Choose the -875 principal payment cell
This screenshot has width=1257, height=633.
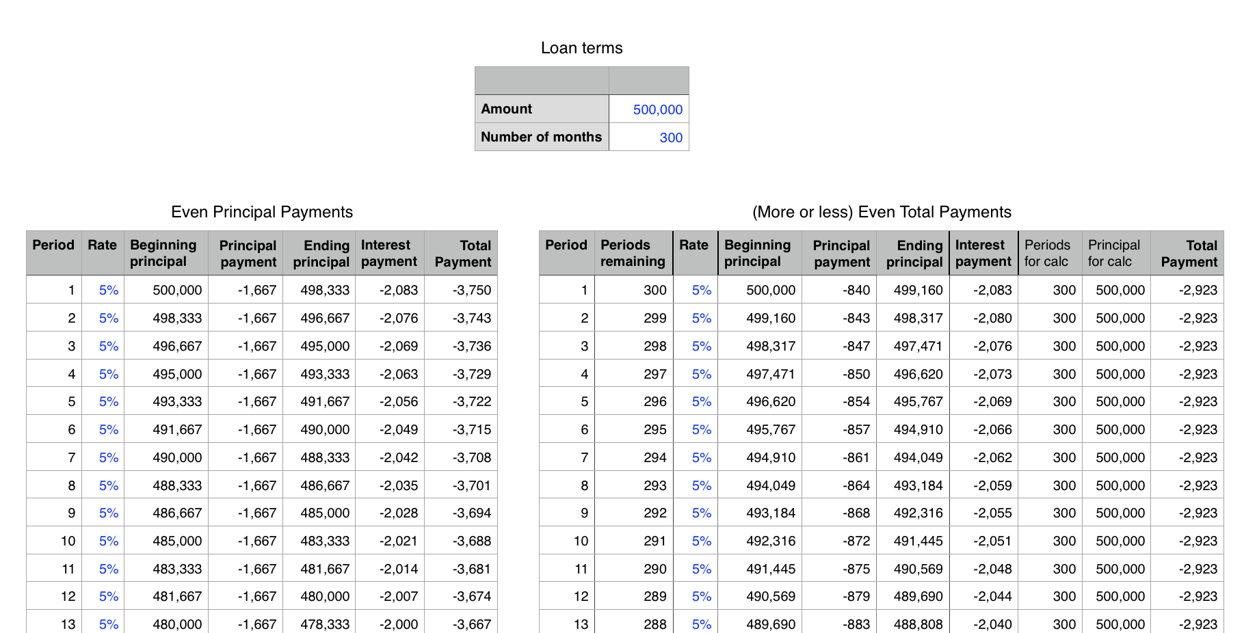tap(839, 569)
